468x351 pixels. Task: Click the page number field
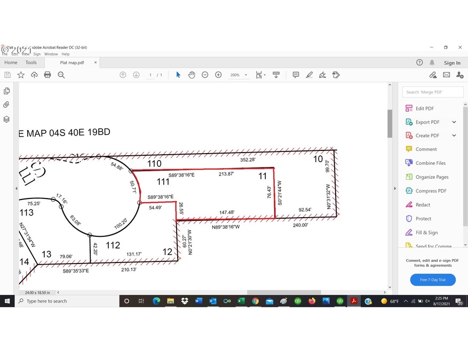[150, 75]
